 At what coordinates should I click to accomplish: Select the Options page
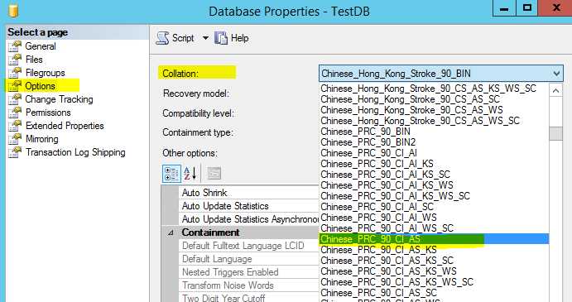click(x=40, y=86)
